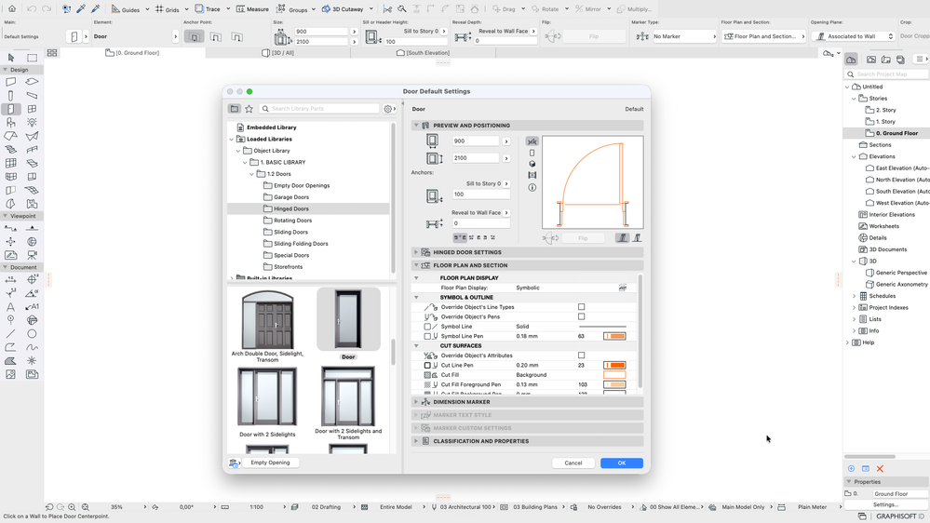Click the Settings button in Properties panel

pyautogui.click(x=885, y=504)
